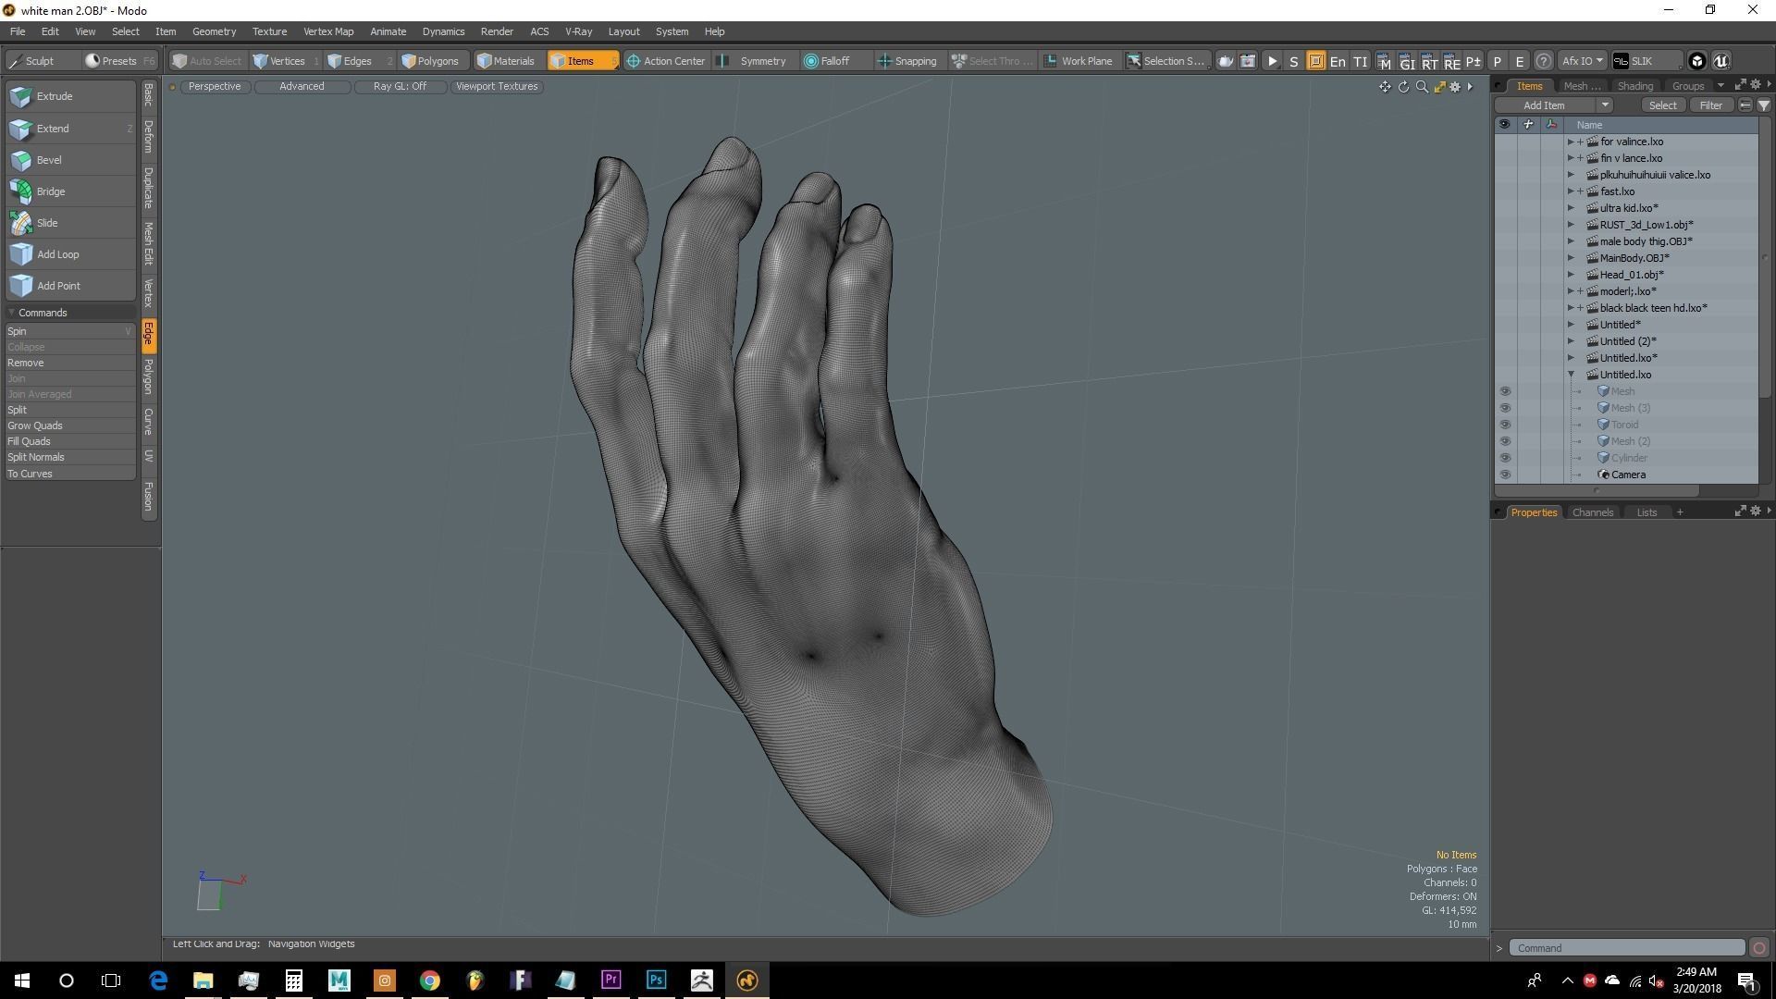1776x999 pixels.
Task: Click the Unreal Engine logo icon
Action: click(1720, 61)
